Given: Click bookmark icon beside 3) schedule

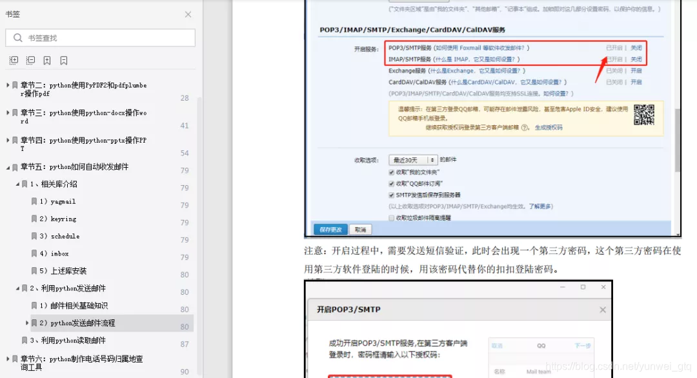Looking at the screenshot, I should [34, 236].
